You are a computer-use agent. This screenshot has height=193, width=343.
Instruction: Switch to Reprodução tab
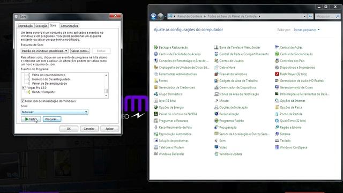(x=25, y=26)
